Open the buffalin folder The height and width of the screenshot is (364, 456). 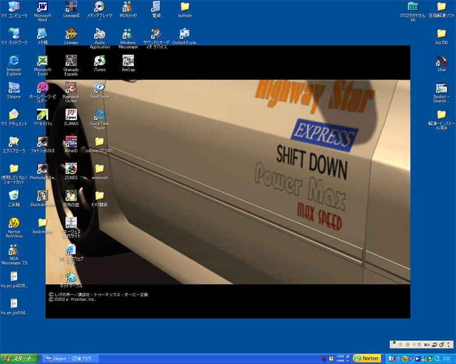(185, 7)
